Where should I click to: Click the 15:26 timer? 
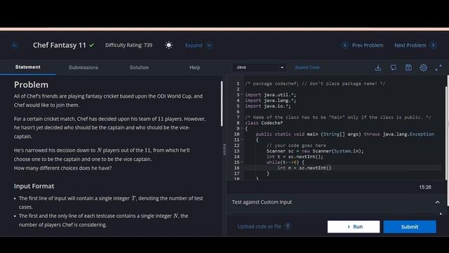tap(425, 187)
